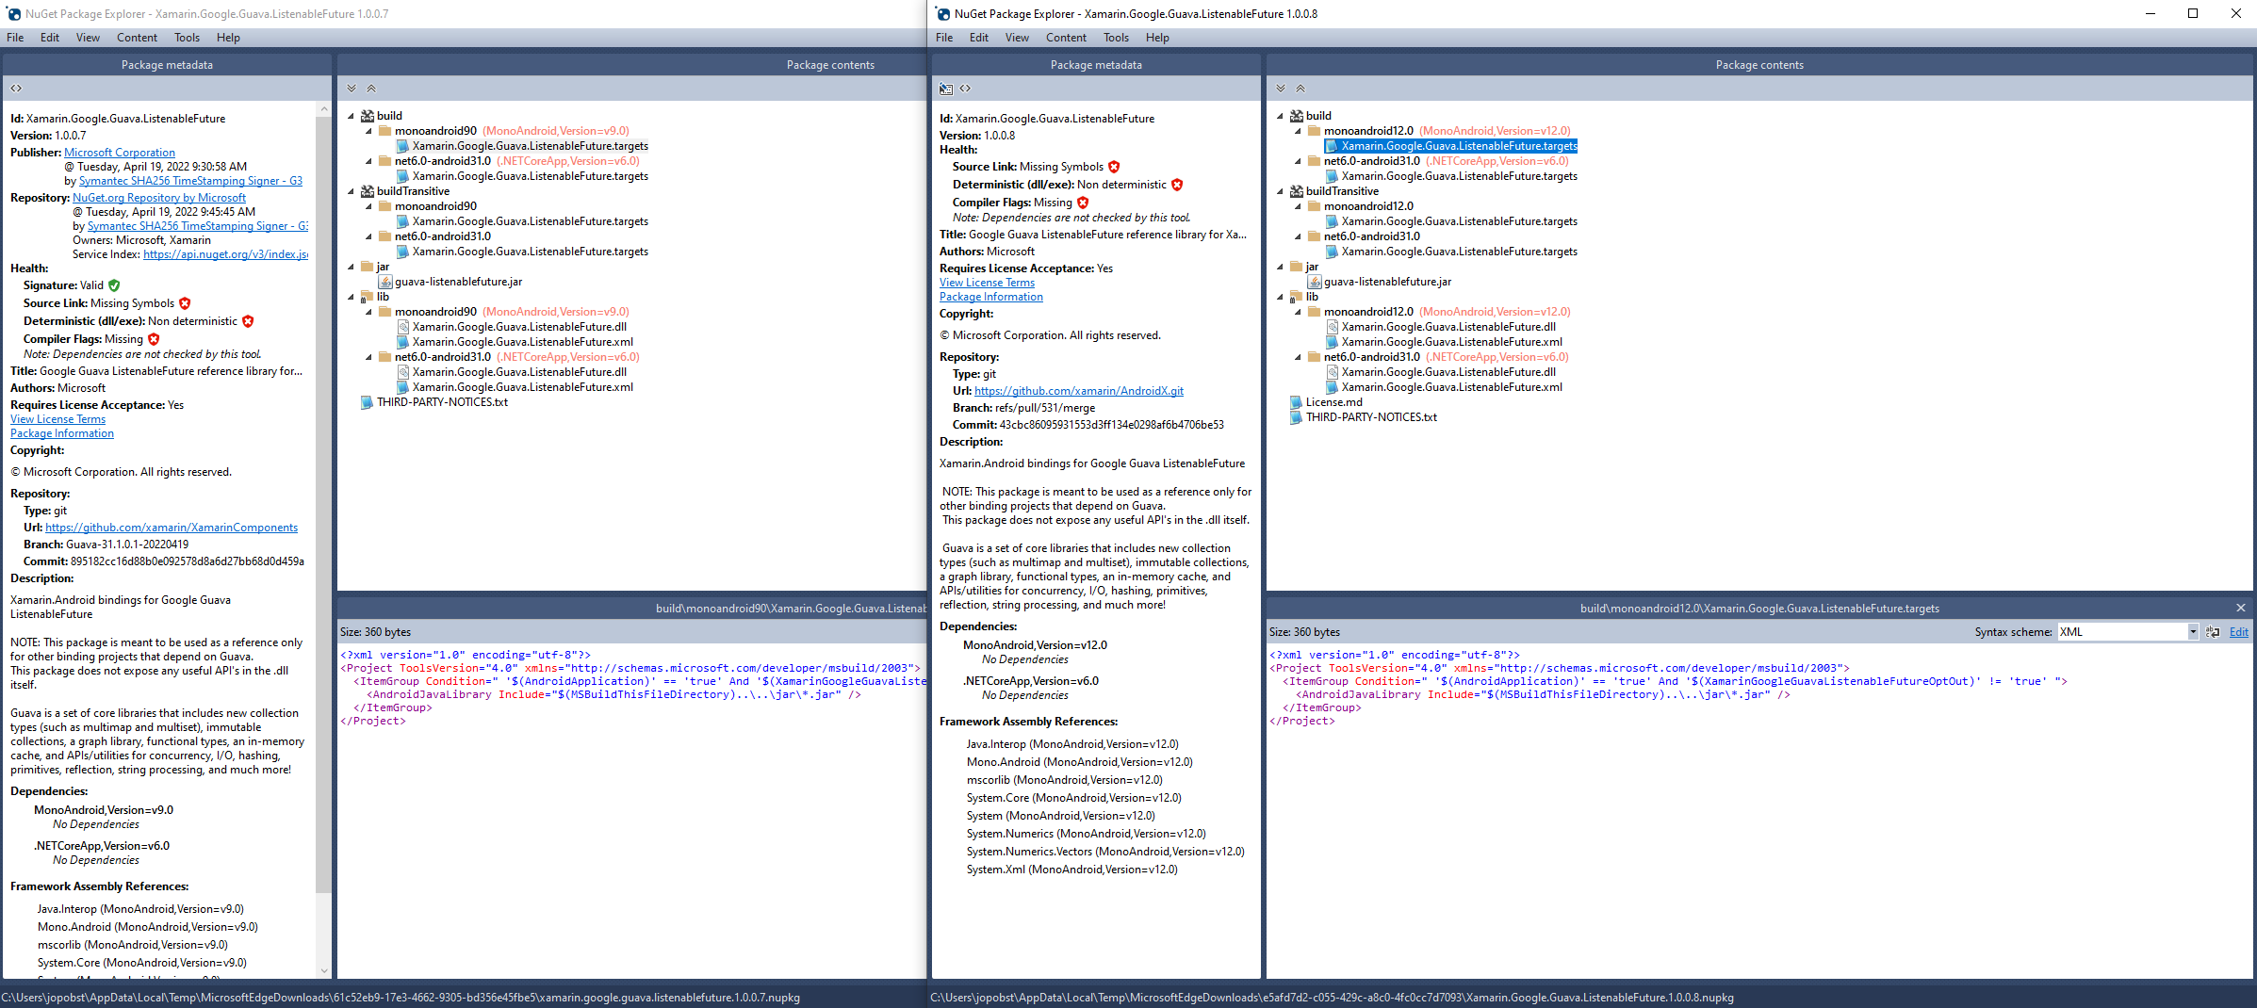Viewport: 2257px width, 1008px height.
Task: Click collapse all icon in 1.0.0.8 package contents
Action: pos(1300,89)
